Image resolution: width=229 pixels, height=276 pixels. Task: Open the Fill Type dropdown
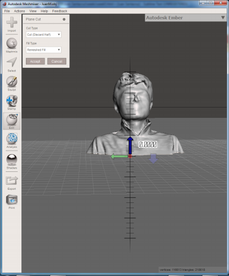pos(44,50)
